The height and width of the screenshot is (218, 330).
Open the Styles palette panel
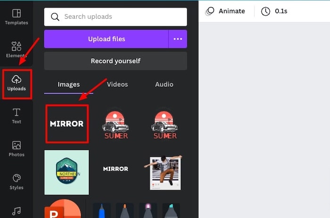tap(16, 182)
